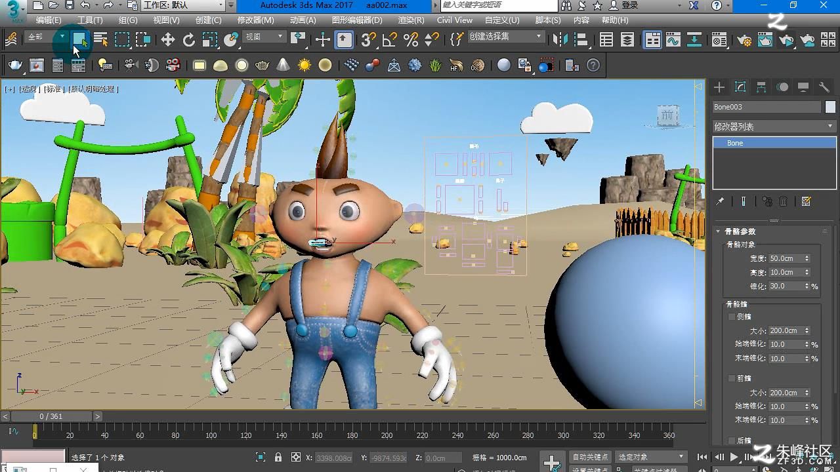Select the Select Object tool
This screenshot has height=472, width=840.
(x=80, y=40)
